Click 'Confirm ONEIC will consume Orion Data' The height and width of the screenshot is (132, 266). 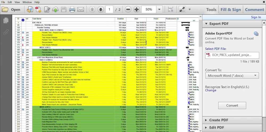coord(57,85)
